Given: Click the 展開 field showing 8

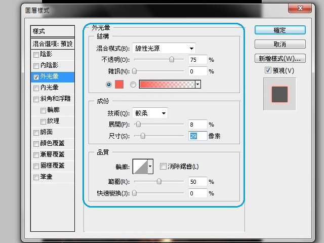Looking at the screenshot, I should (x=197, y=125).
